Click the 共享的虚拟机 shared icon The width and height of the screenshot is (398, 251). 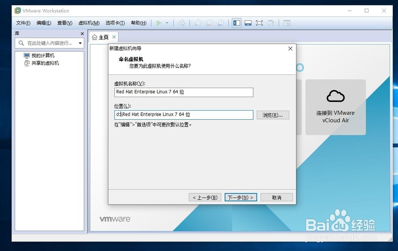[x=27, y=63]
